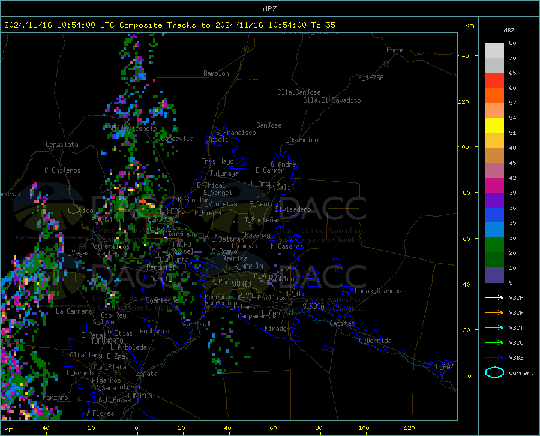Click the cyan 'current' ellipse icon

[x=494, y=372]
